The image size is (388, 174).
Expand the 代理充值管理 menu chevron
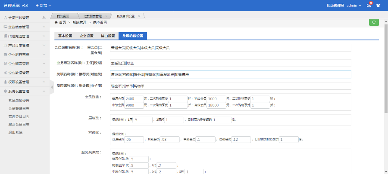(x=44, y=36)
